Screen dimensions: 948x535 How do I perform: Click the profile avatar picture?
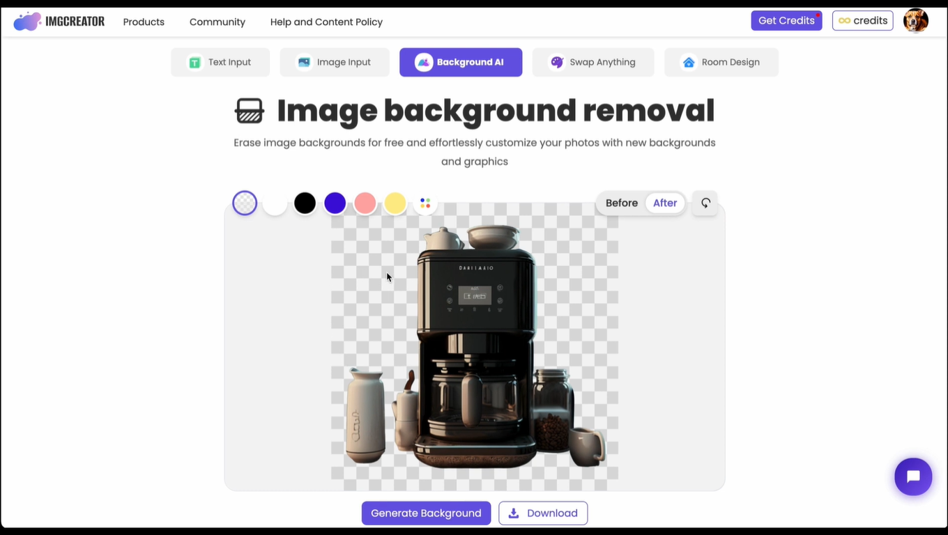pyautogui.click(x=915, y=20)
